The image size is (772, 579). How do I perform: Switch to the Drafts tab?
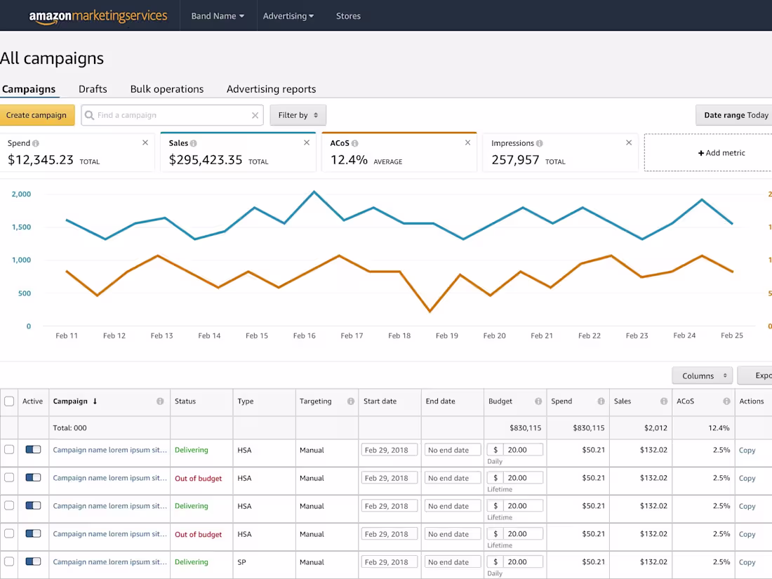click(x=93, y=89)
